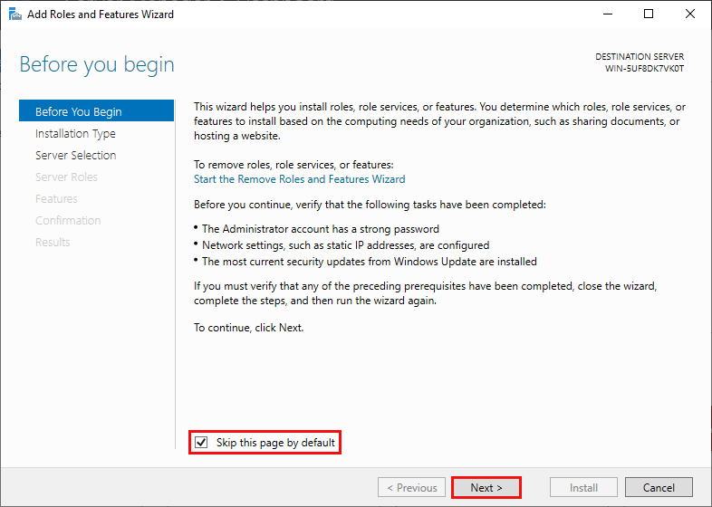Click the 'Before you begin' page heading

point(97,65)
